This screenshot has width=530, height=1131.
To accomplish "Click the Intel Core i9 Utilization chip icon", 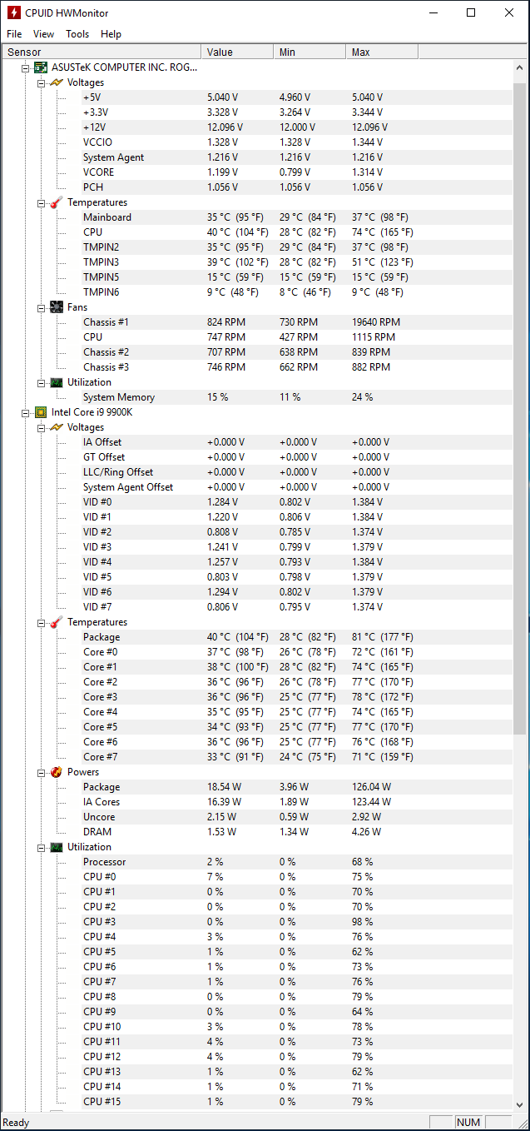I will [x=56, y=847].
